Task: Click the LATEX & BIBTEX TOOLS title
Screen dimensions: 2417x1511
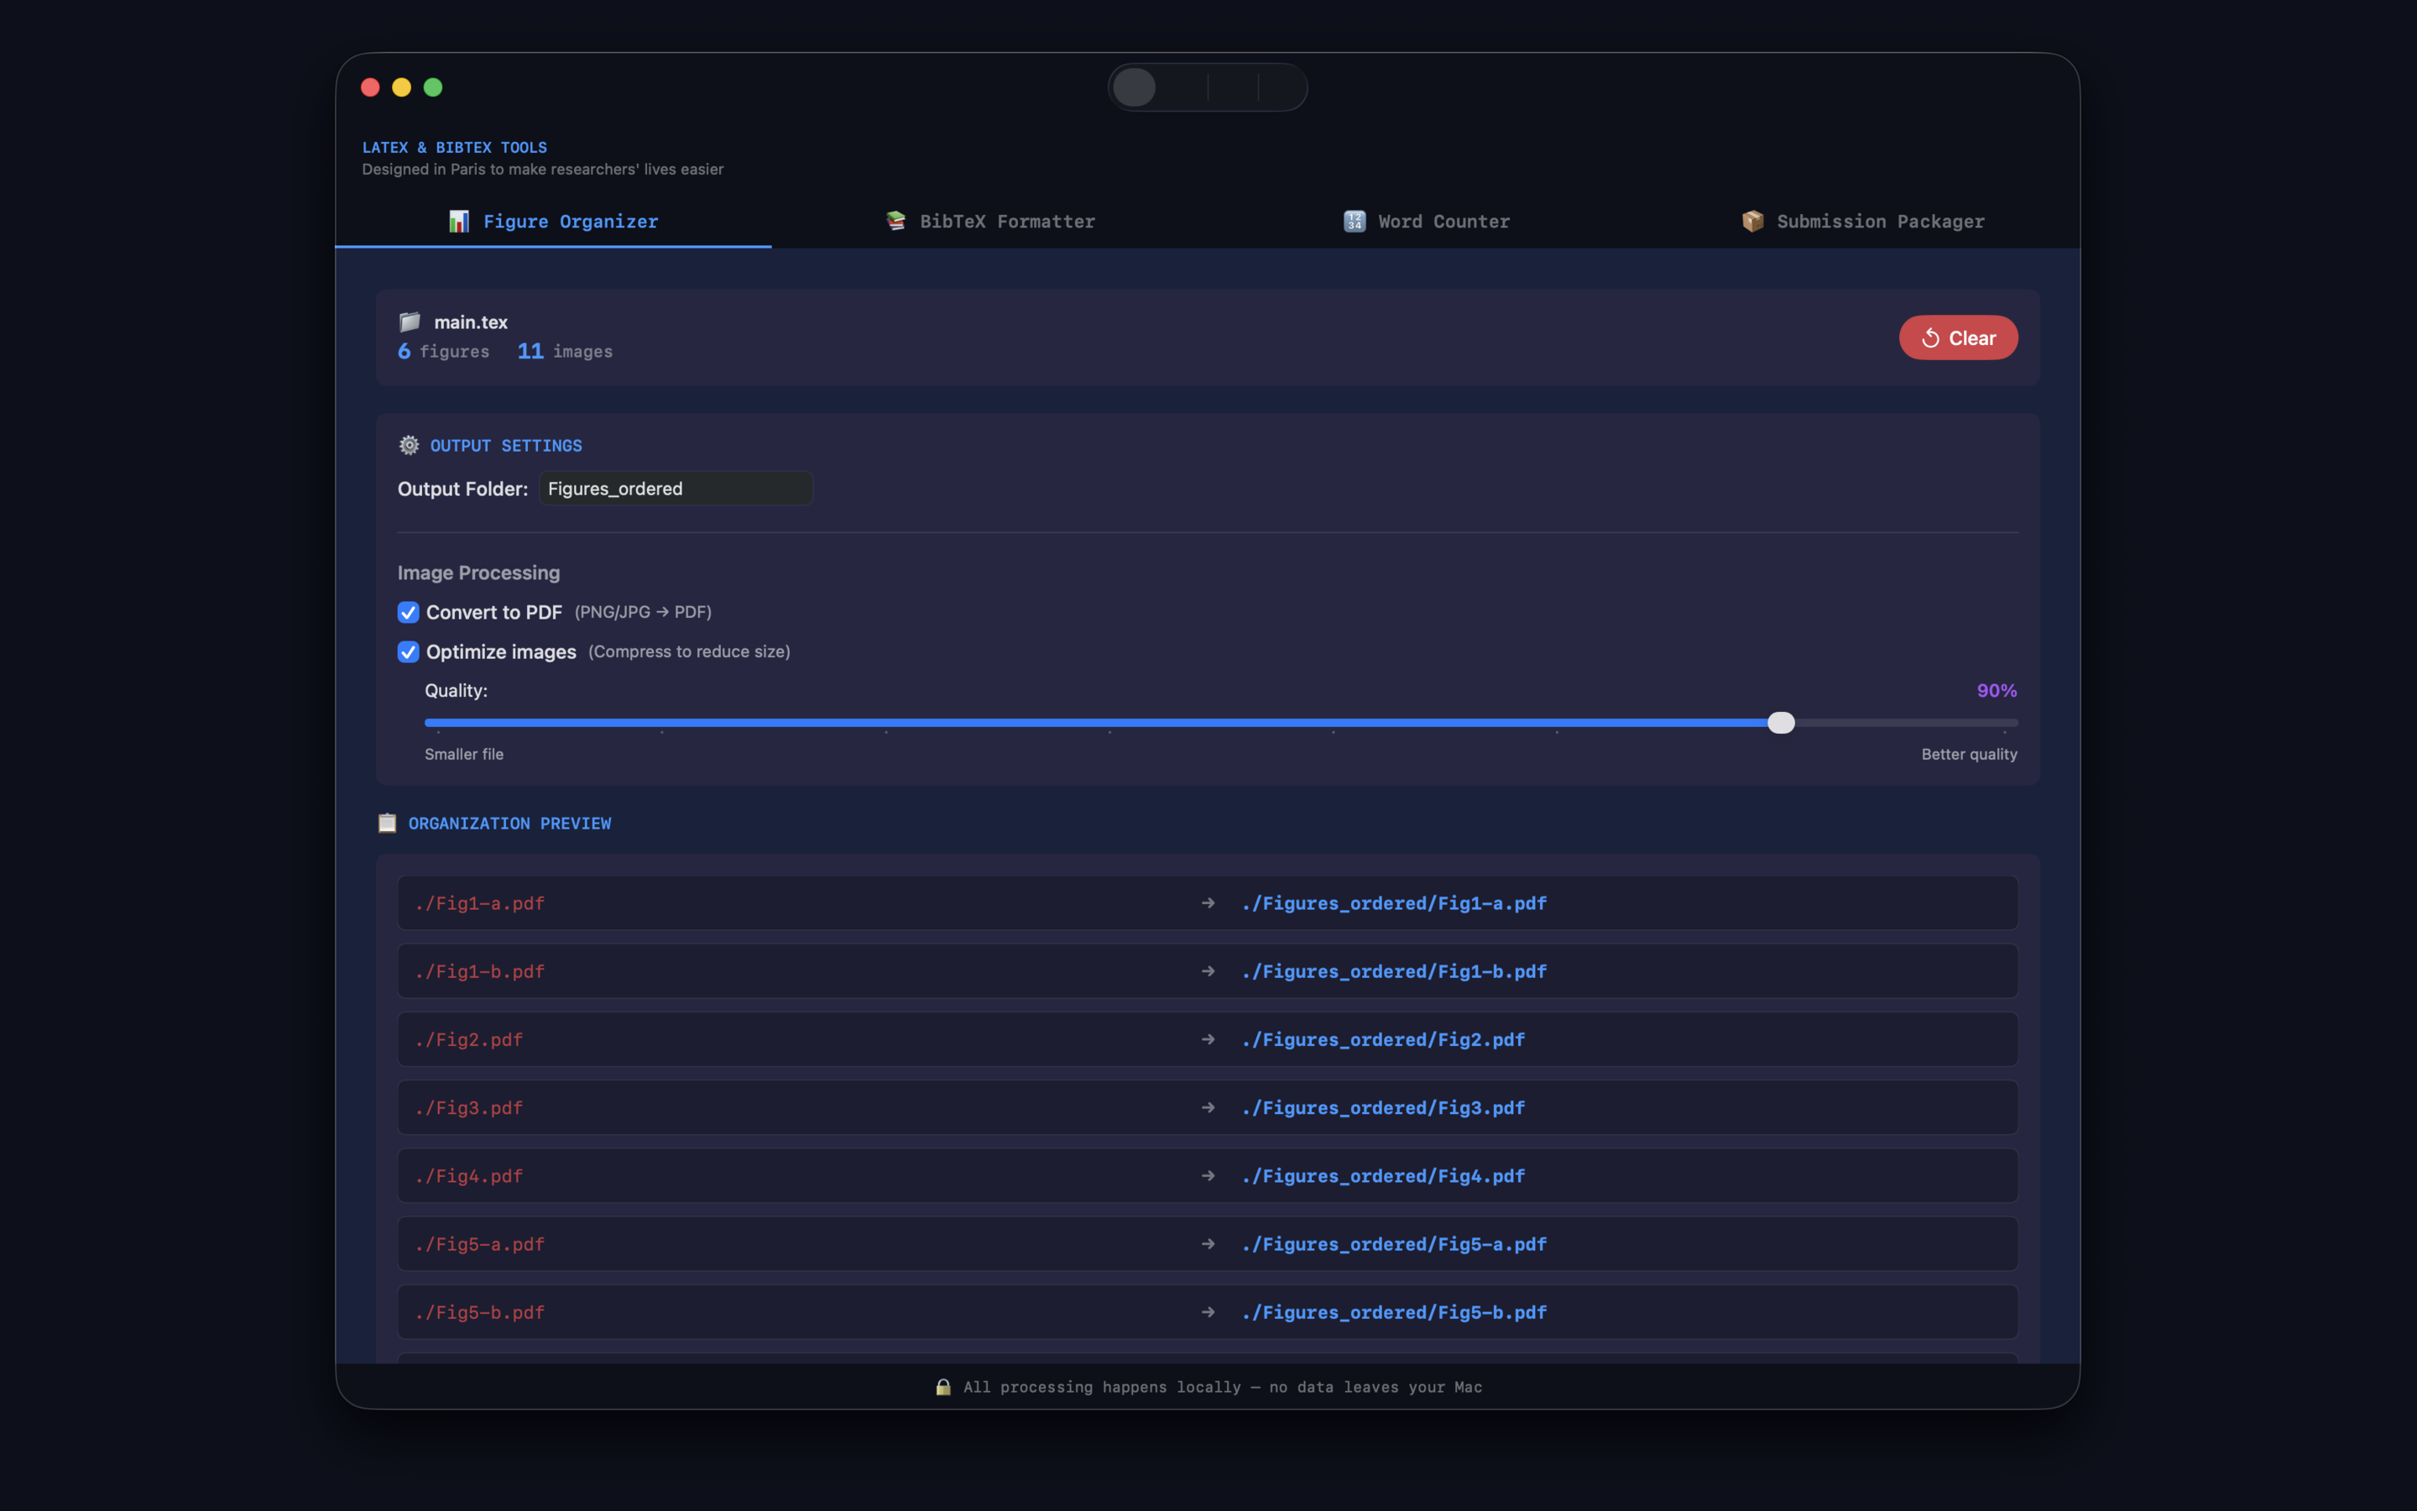Action: point(454,147)
